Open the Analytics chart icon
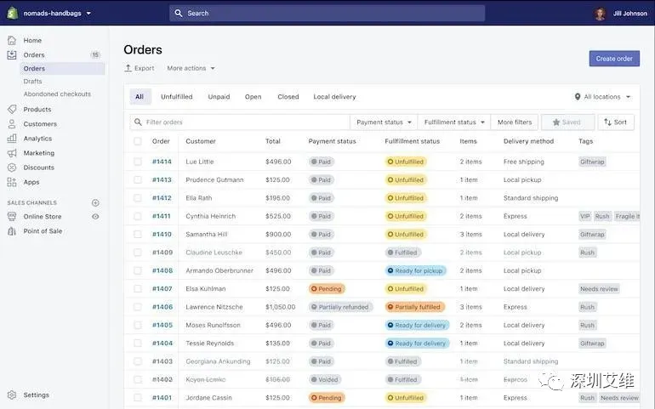655x409 pixels. [12, 139]
